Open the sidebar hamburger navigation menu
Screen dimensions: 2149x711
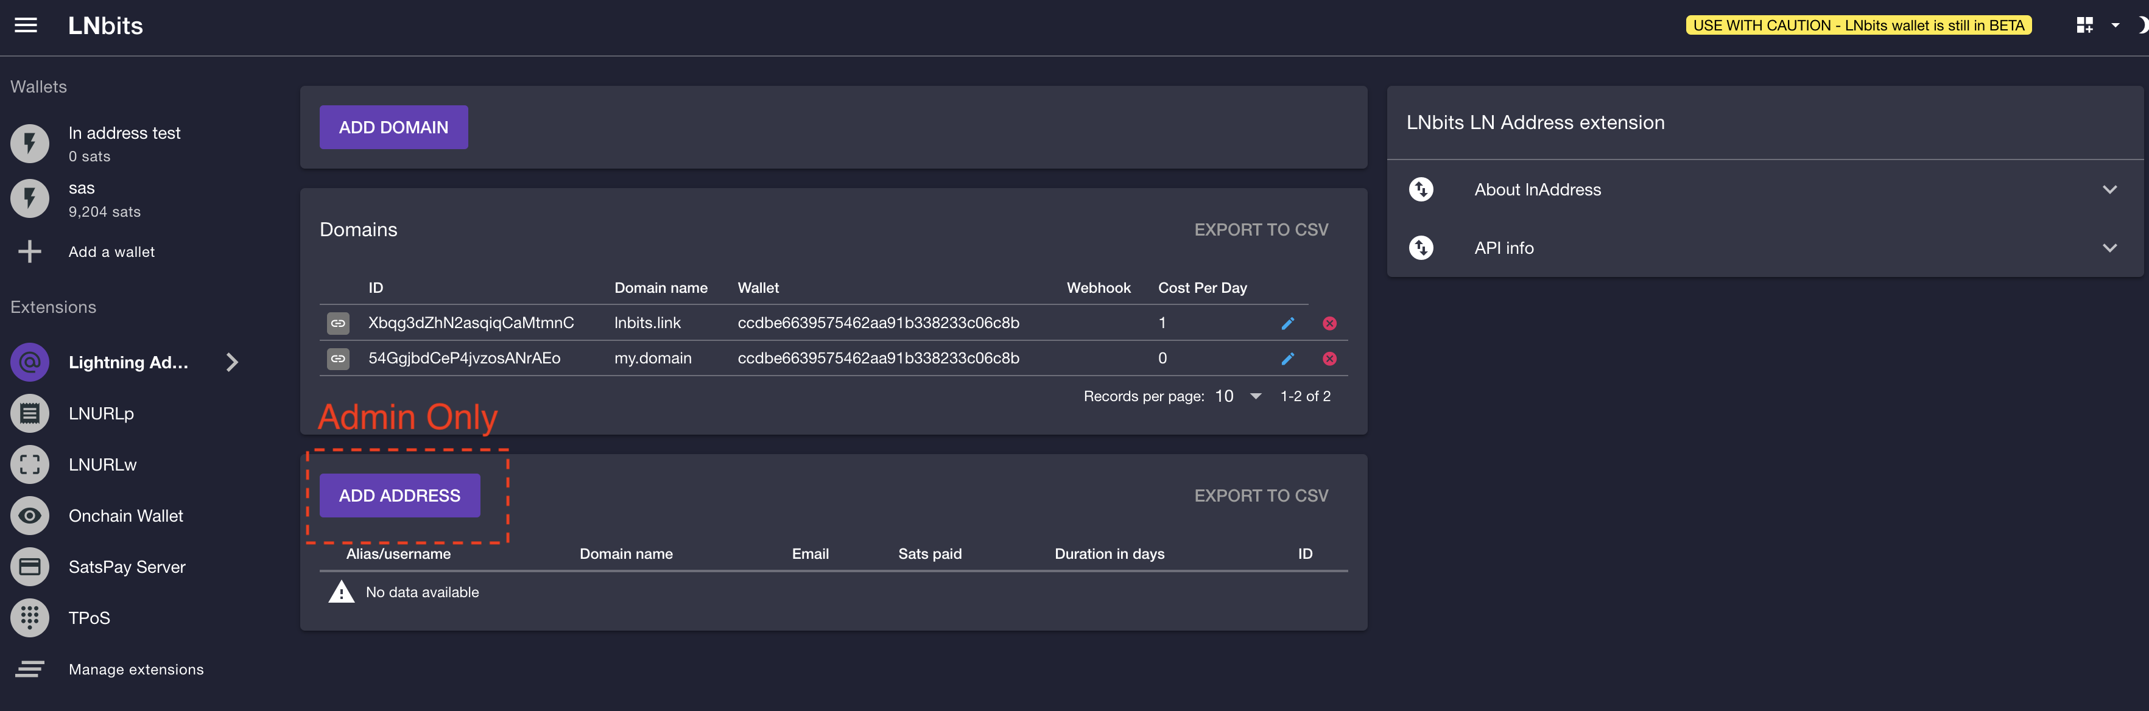click(x=25, y=25)
